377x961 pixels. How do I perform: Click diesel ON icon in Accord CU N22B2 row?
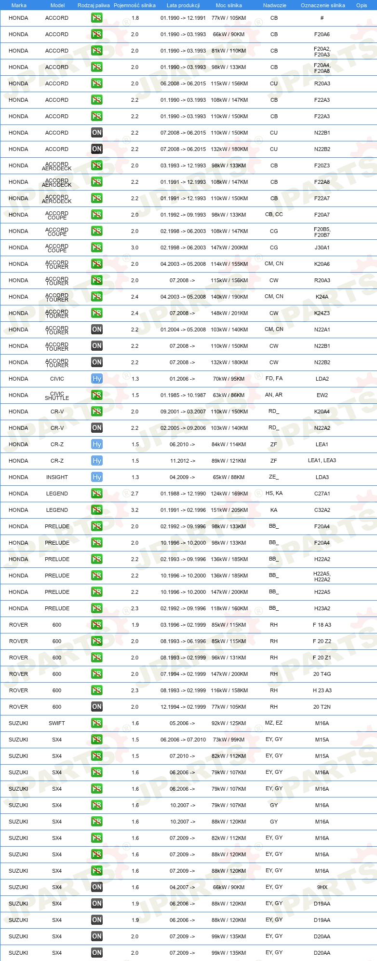pos(97,149)
